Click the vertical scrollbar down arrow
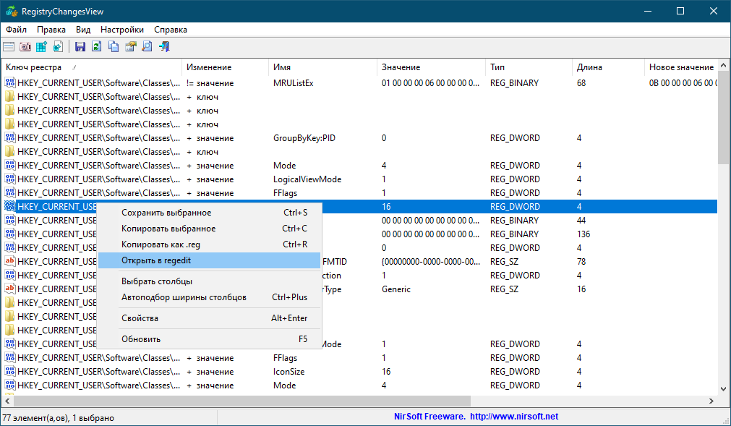Viewport: 731px width, 426px height. tap(724, 388)
